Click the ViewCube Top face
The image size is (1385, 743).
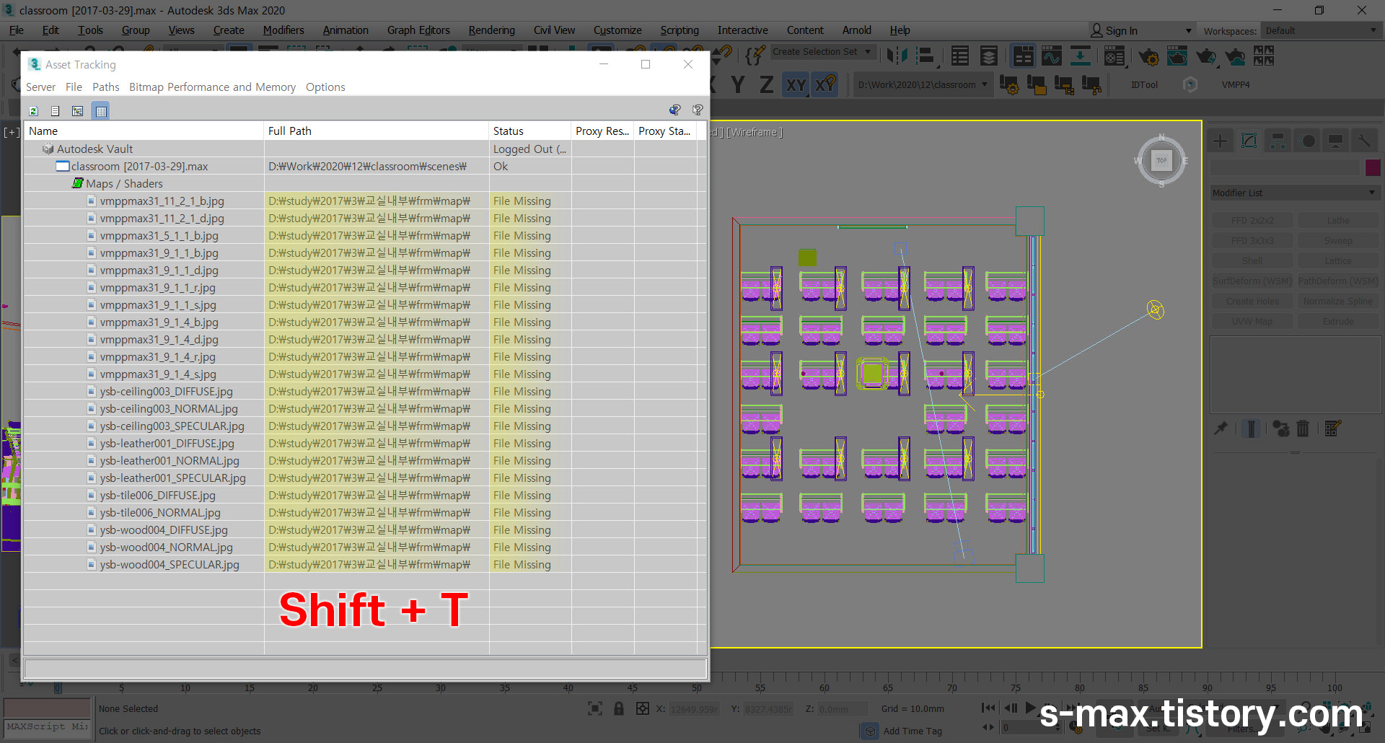pyautogui.click(x=1161, y=160)
